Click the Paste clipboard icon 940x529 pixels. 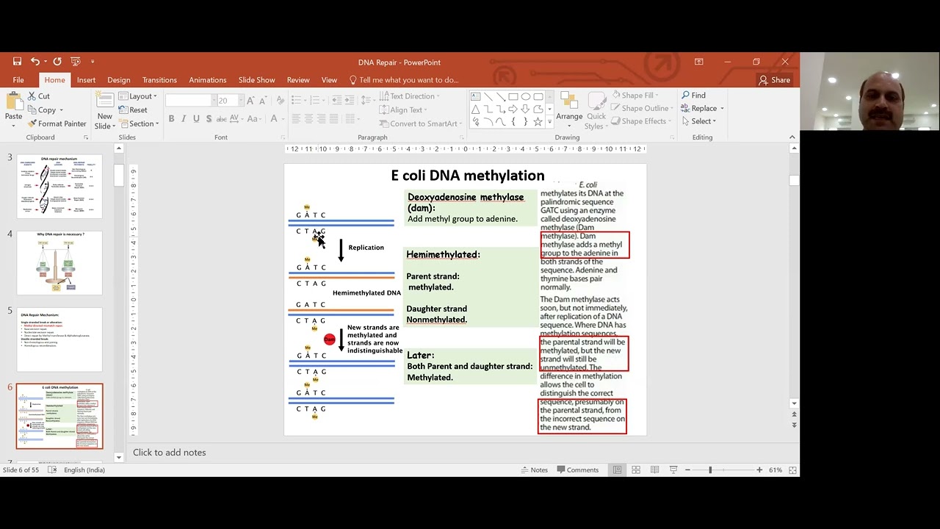13,101
